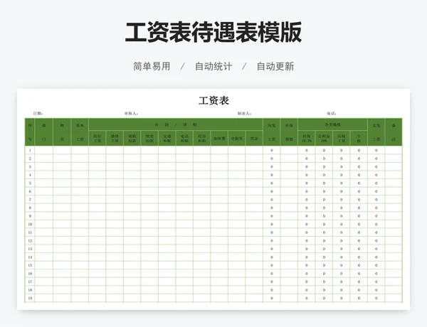Select the 加班费 sub-header
The width and height of the screenshot is (427, 327).
[x=219, y=138]
